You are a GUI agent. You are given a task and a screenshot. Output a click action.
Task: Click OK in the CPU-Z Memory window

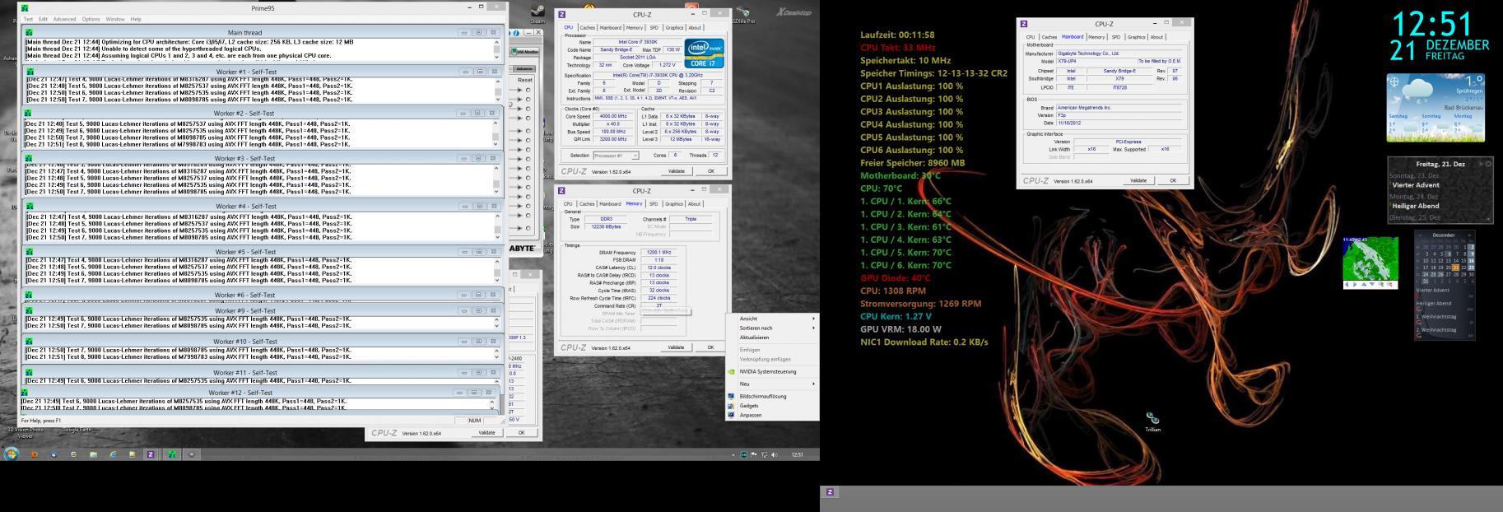pyautogui.click(x=710, y=347)
